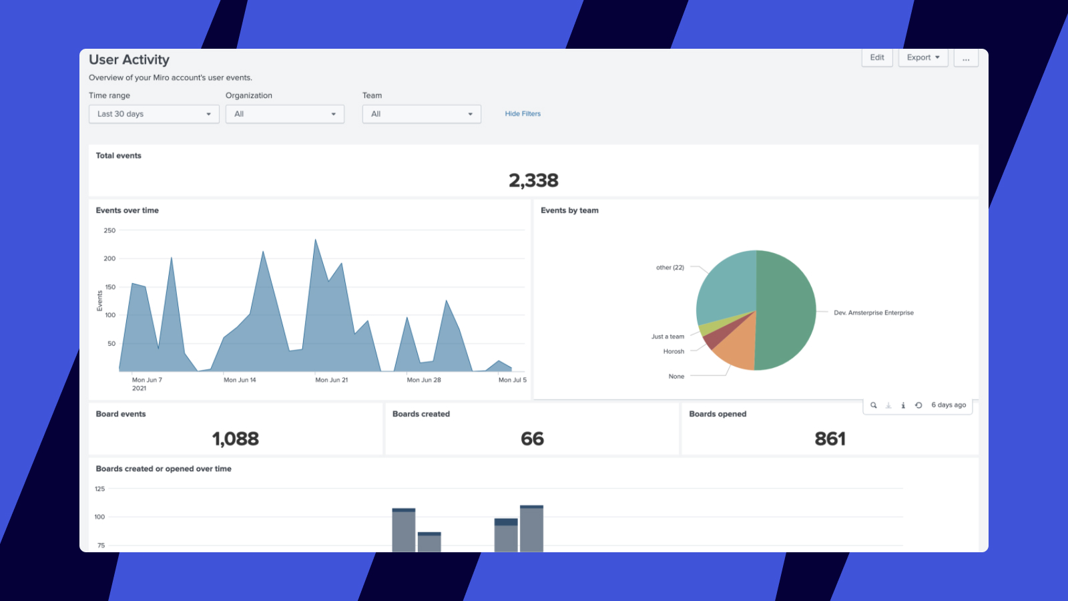Screen dimensions: 1068x601
Task: Click the Hide Filters link
Action: coord(523,114)
